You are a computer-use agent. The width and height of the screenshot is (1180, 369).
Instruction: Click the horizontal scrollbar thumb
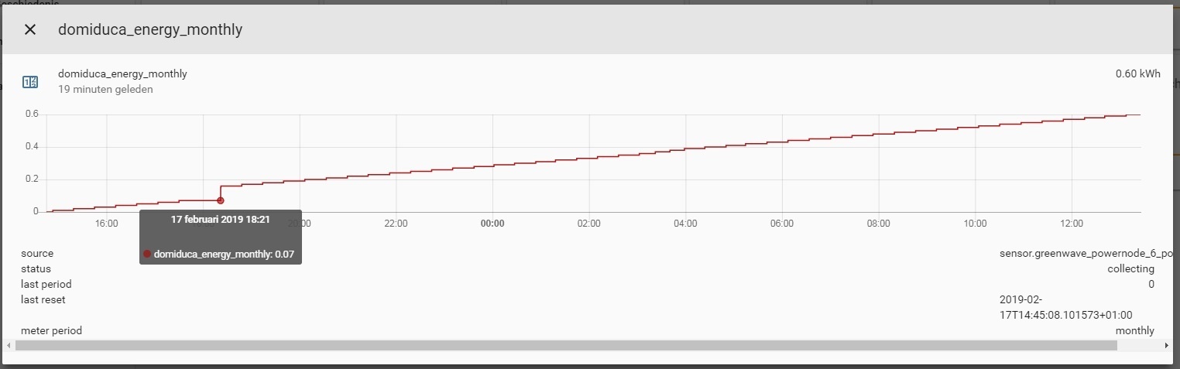pos(566,346)
